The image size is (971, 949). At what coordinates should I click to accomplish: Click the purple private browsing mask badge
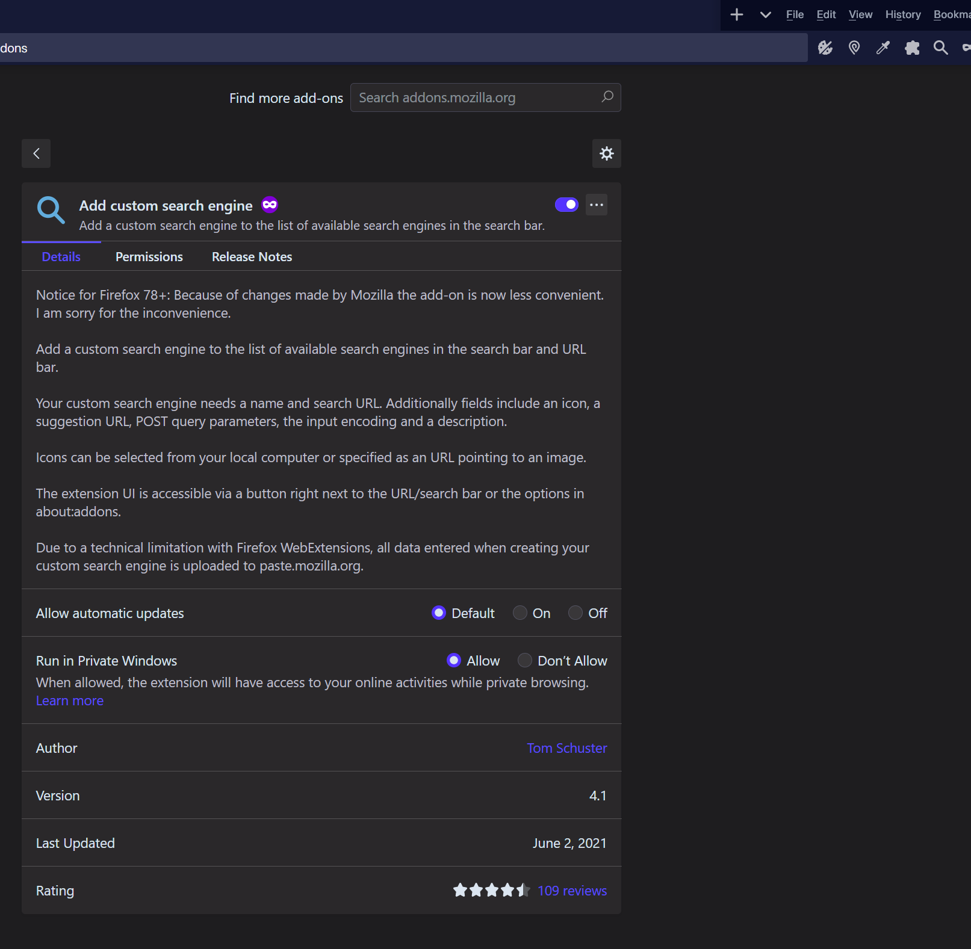(x=270, y=205)
